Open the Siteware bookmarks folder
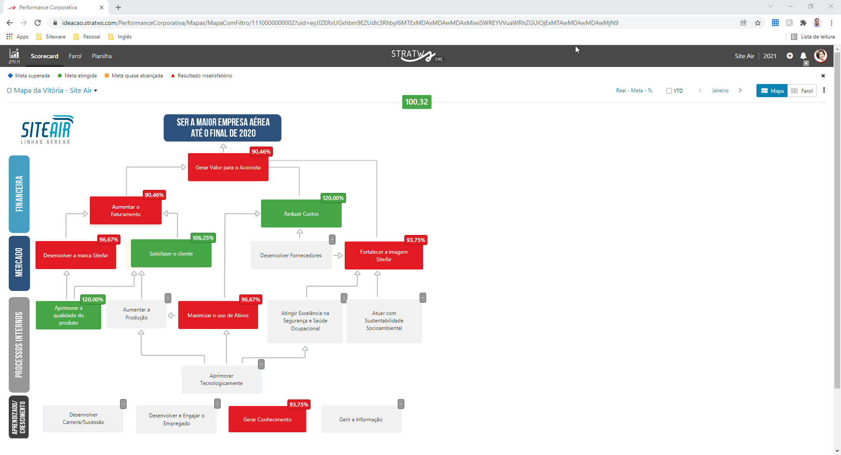 coord(51,37)
